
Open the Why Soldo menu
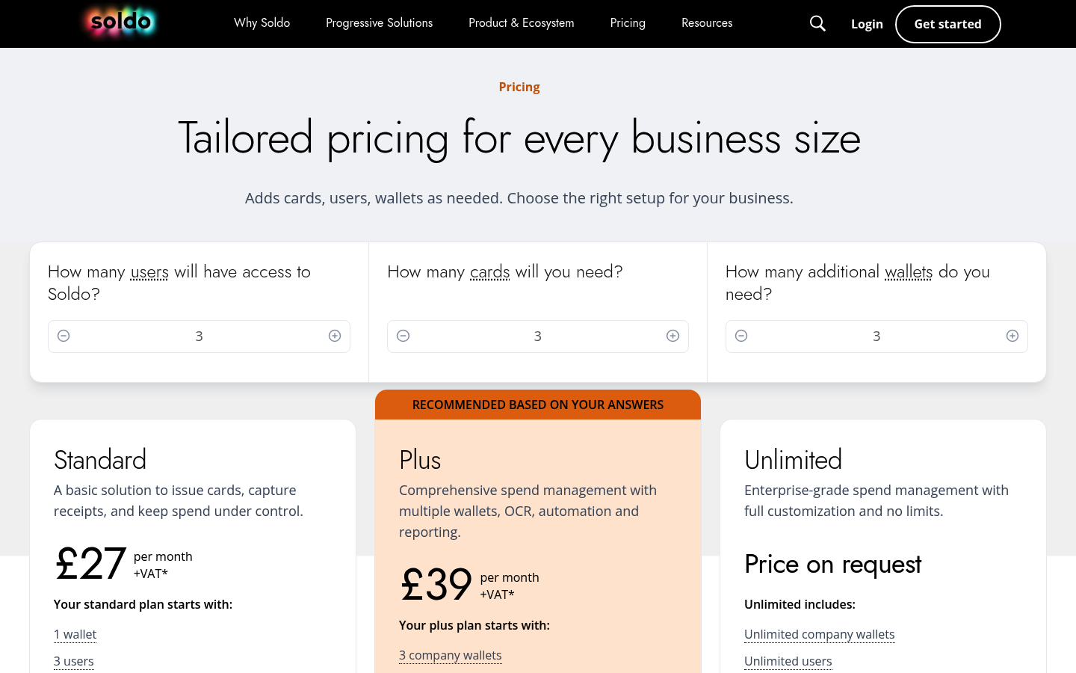tap(262, 23)
